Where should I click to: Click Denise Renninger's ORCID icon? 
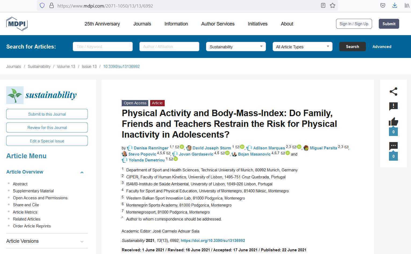[x=182, y=147]
